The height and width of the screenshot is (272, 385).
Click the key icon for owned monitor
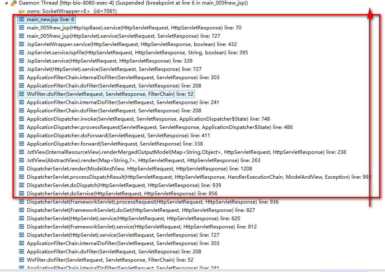click(22, 11)
